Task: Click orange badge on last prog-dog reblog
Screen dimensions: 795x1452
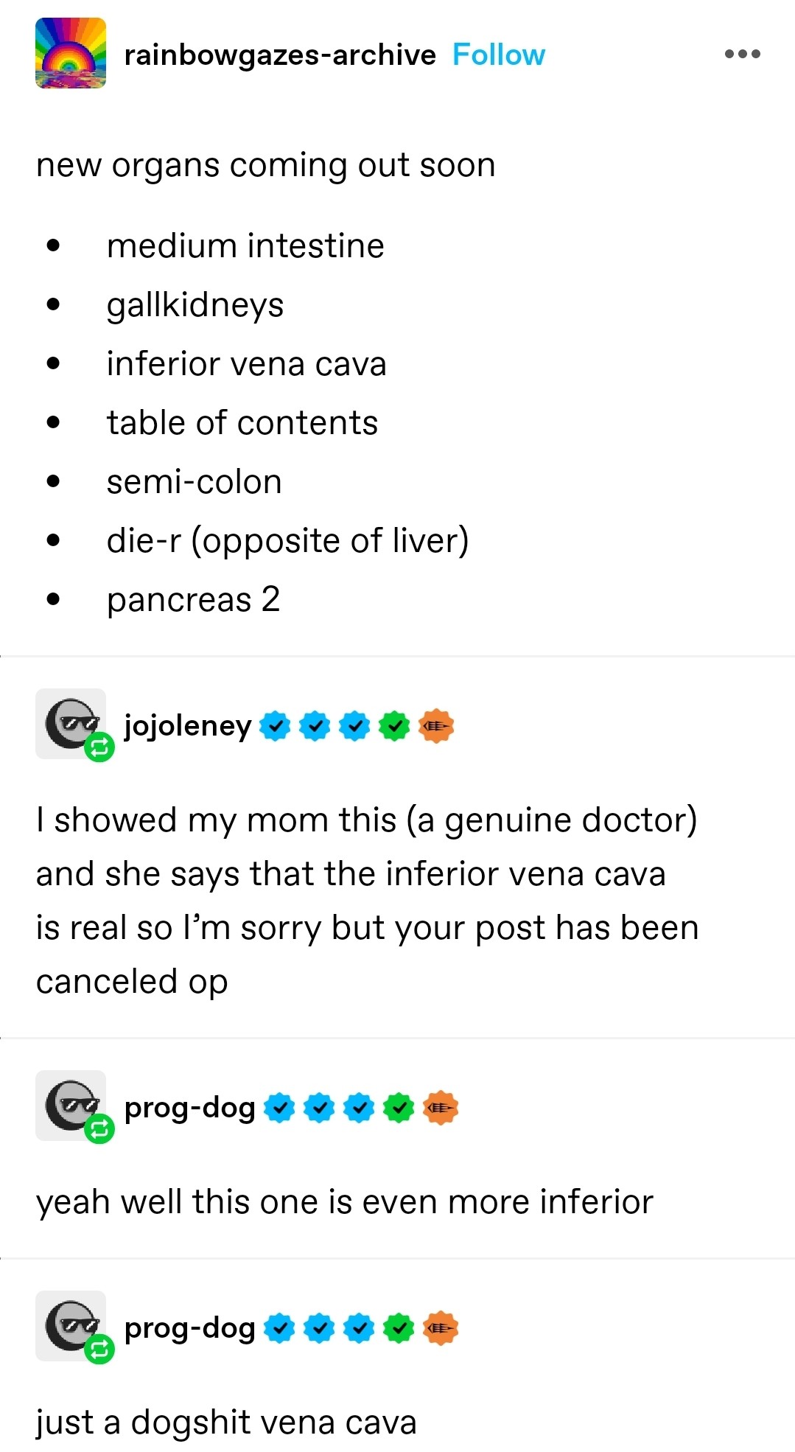Action: coord(441,1327)
